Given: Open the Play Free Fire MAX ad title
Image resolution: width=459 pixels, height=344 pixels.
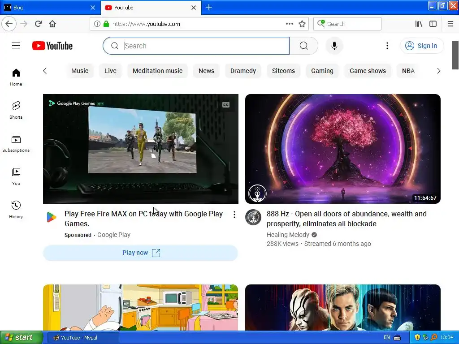Looking at the screenshot, I should click(x=144, y=219).
